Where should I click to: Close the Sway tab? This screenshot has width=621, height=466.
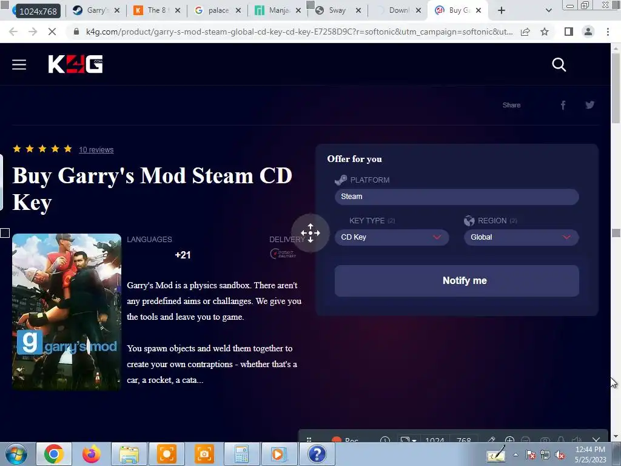(x=358, y=10)
